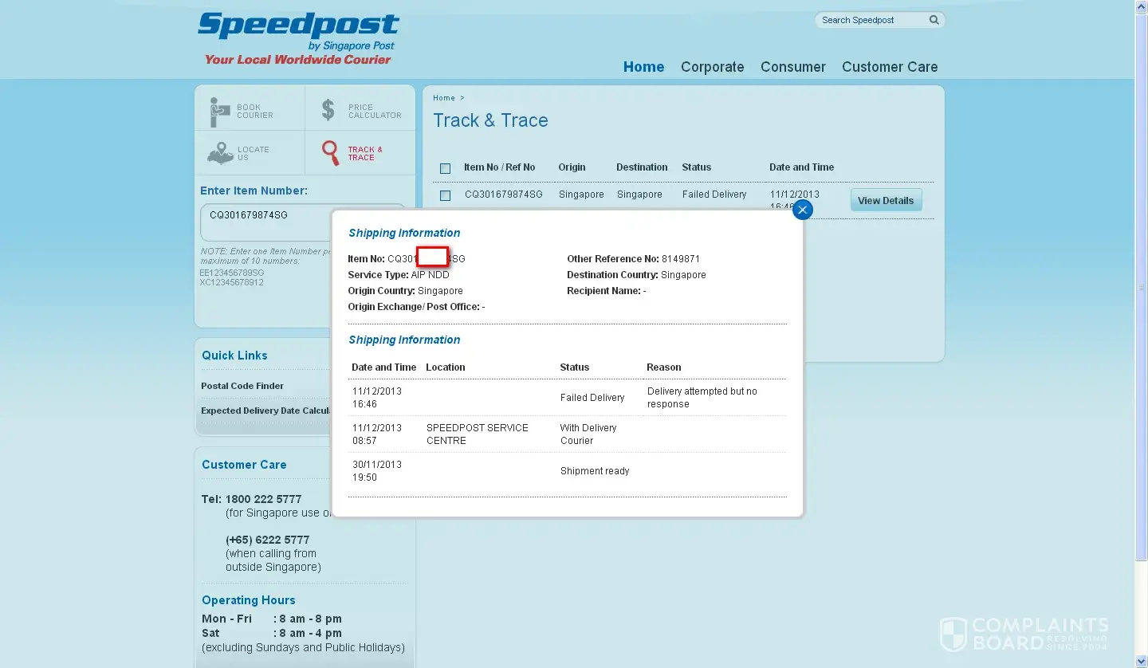Open the Corporate menu
This screenshot has width=1148, height=668.
[x=712, y=67]
